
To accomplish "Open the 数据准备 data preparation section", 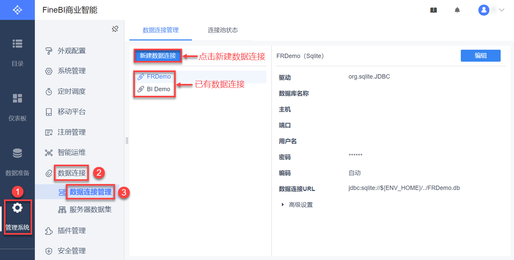I will click(17, 161).
